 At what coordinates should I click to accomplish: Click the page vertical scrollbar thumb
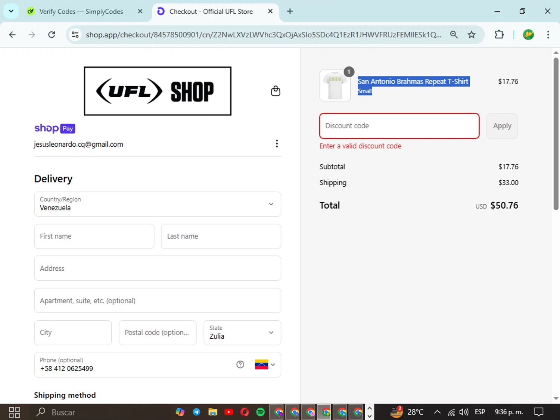point(556,134)
